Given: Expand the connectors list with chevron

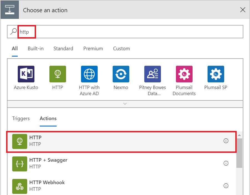Looking at the screenshot, I should [125, 104].
